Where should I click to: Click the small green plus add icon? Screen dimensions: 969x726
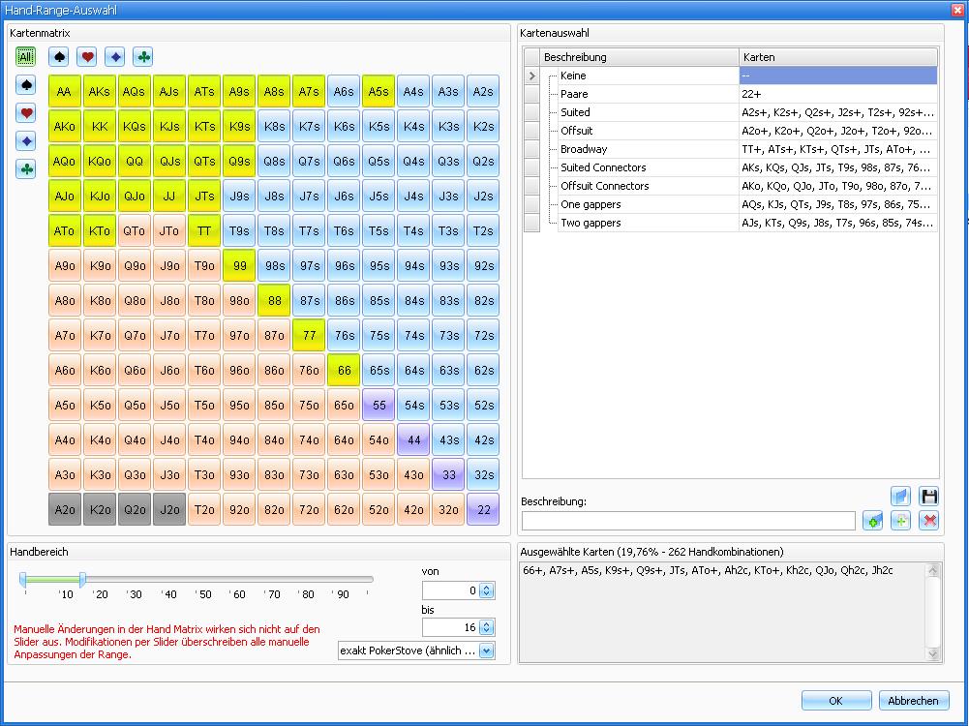point(901,521)
